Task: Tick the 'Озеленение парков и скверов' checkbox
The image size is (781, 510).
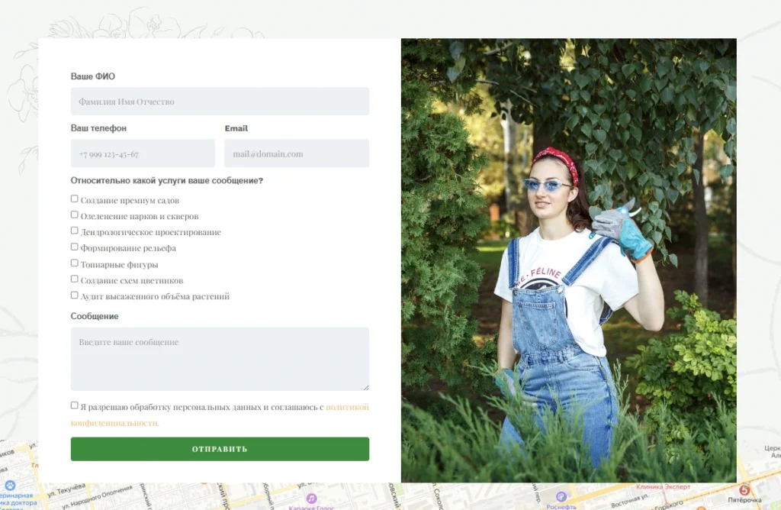Action: (74, 215)
